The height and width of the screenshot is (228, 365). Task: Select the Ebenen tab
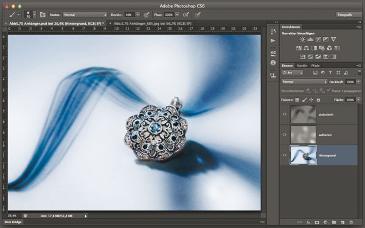coord(287,66)
